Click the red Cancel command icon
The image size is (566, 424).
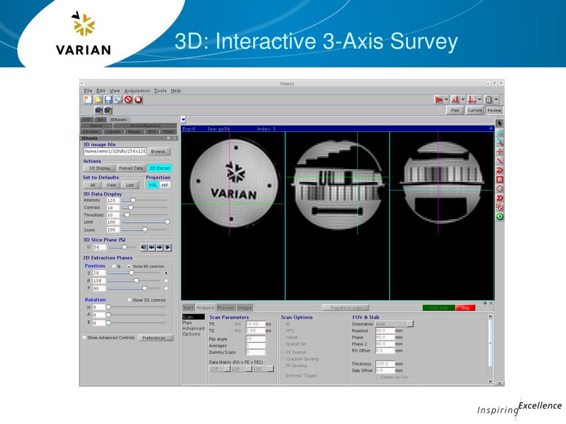(x=128, y=100)
